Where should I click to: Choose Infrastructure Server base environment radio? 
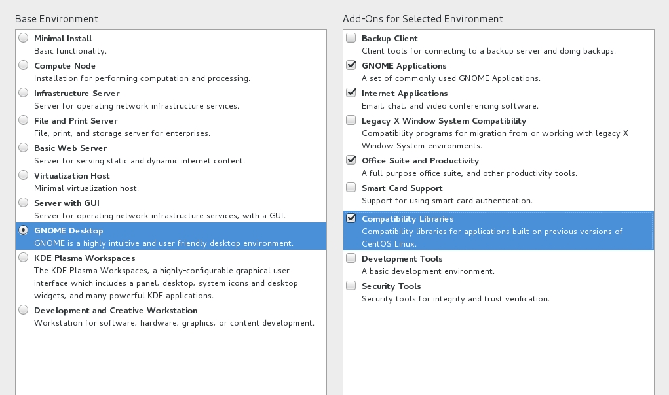click(24, 93)
